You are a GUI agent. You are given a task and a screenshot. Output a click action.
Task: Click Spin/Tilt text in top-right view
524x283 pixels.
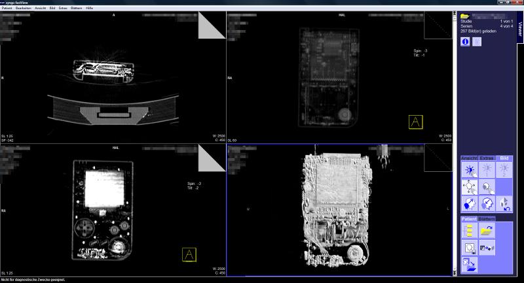point(420,53)
